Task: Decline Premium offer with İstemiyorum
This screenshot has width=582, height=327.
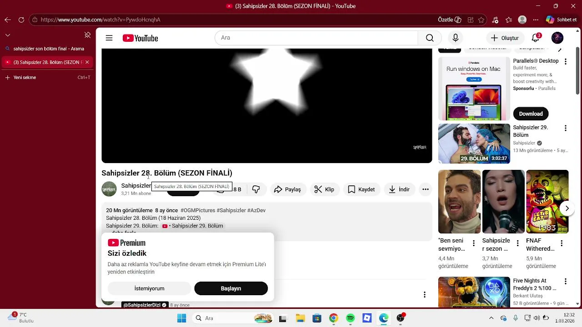Action: [149, 288]
